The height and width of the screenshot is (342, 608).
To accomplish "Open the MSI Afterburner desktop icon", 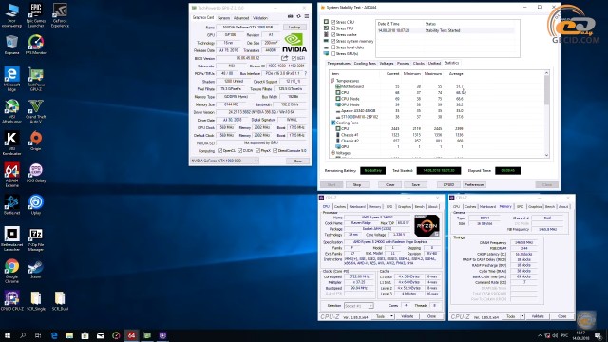I will pos(11,111).
